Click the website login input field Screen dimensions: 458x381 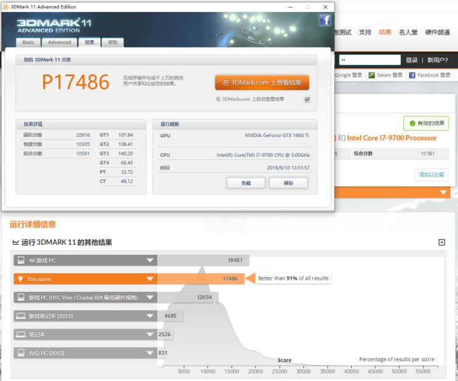tap(370, 60)
